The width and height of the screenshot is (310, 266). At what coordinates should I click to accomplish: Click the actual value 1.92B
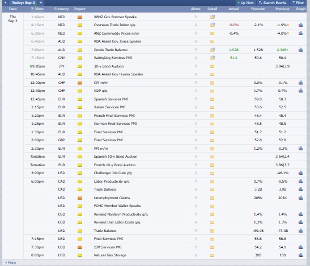tap(233, 50)
